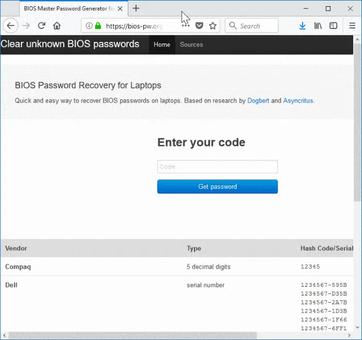Select the 1234567-D35B serial
The image size is (362, 340).
(324, 293)
